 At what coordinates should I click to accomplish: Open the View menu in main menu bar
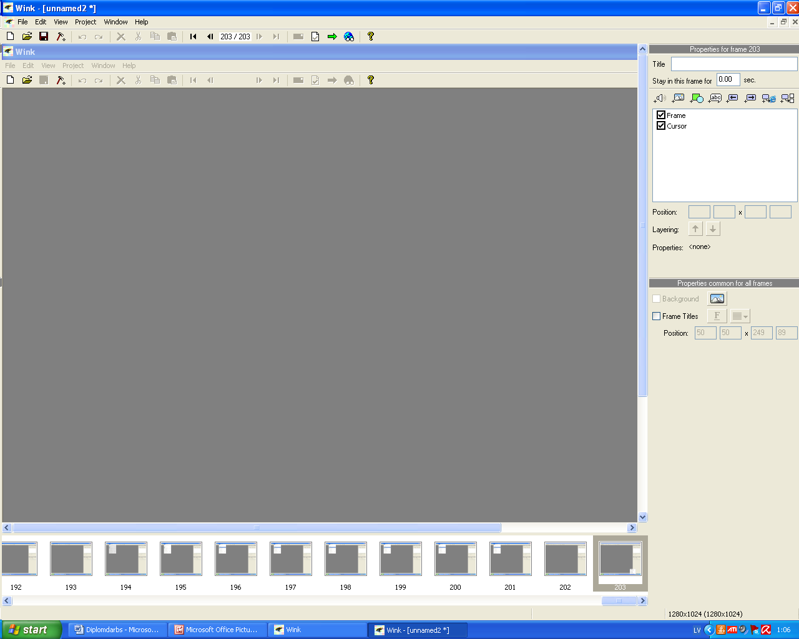pos(61,22)
